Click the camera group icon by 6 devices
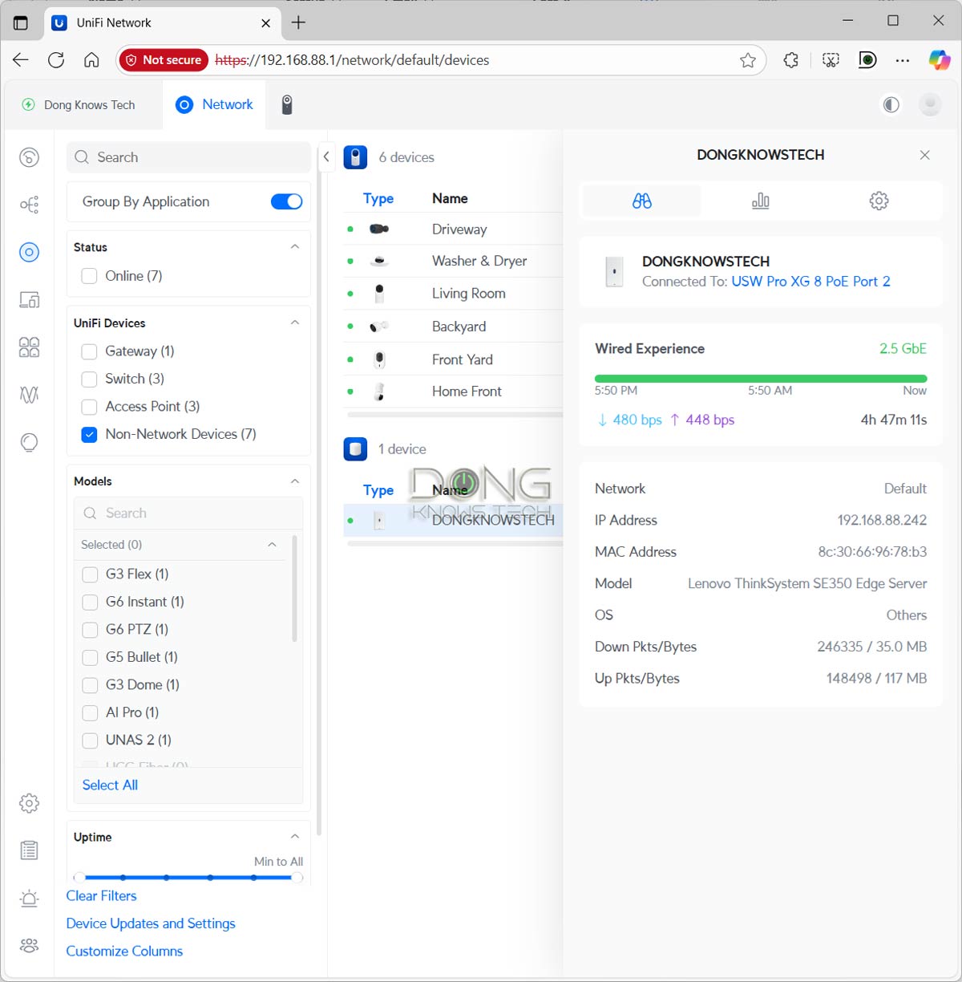 click(x=355, y=157)
